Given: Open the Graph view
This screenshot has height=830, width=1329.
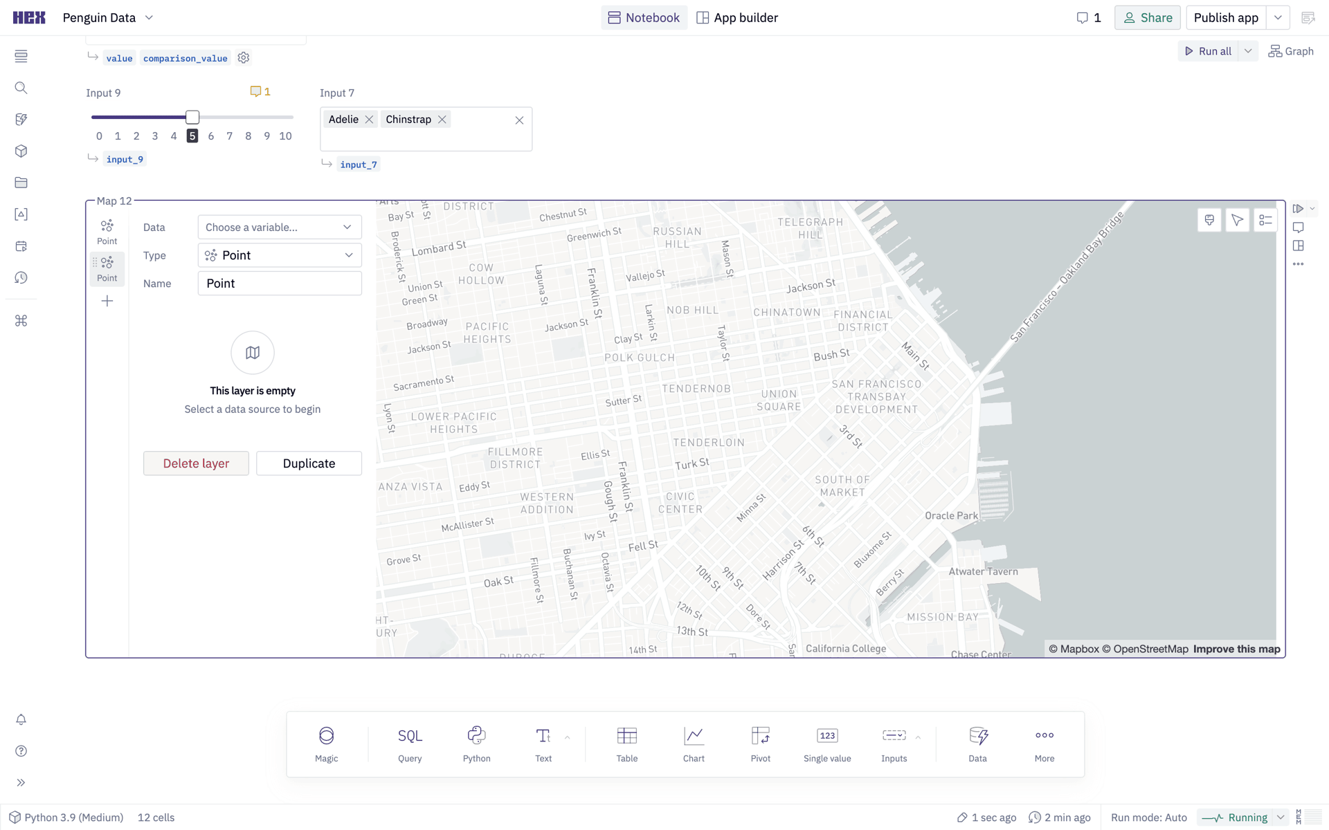Looking at the screenshot, I should click(1291, 51).
